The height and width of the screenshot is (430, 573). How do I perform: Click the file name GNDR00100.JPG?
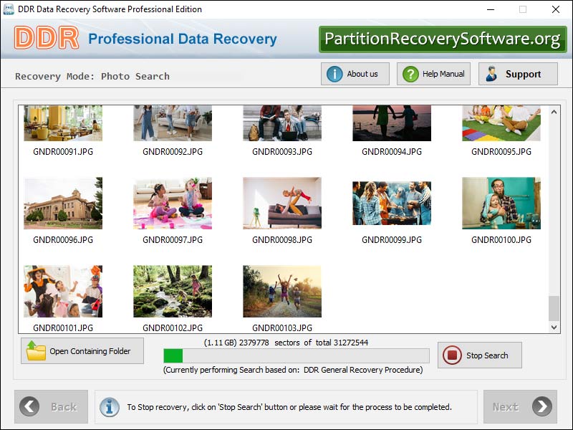coord(501,240)
